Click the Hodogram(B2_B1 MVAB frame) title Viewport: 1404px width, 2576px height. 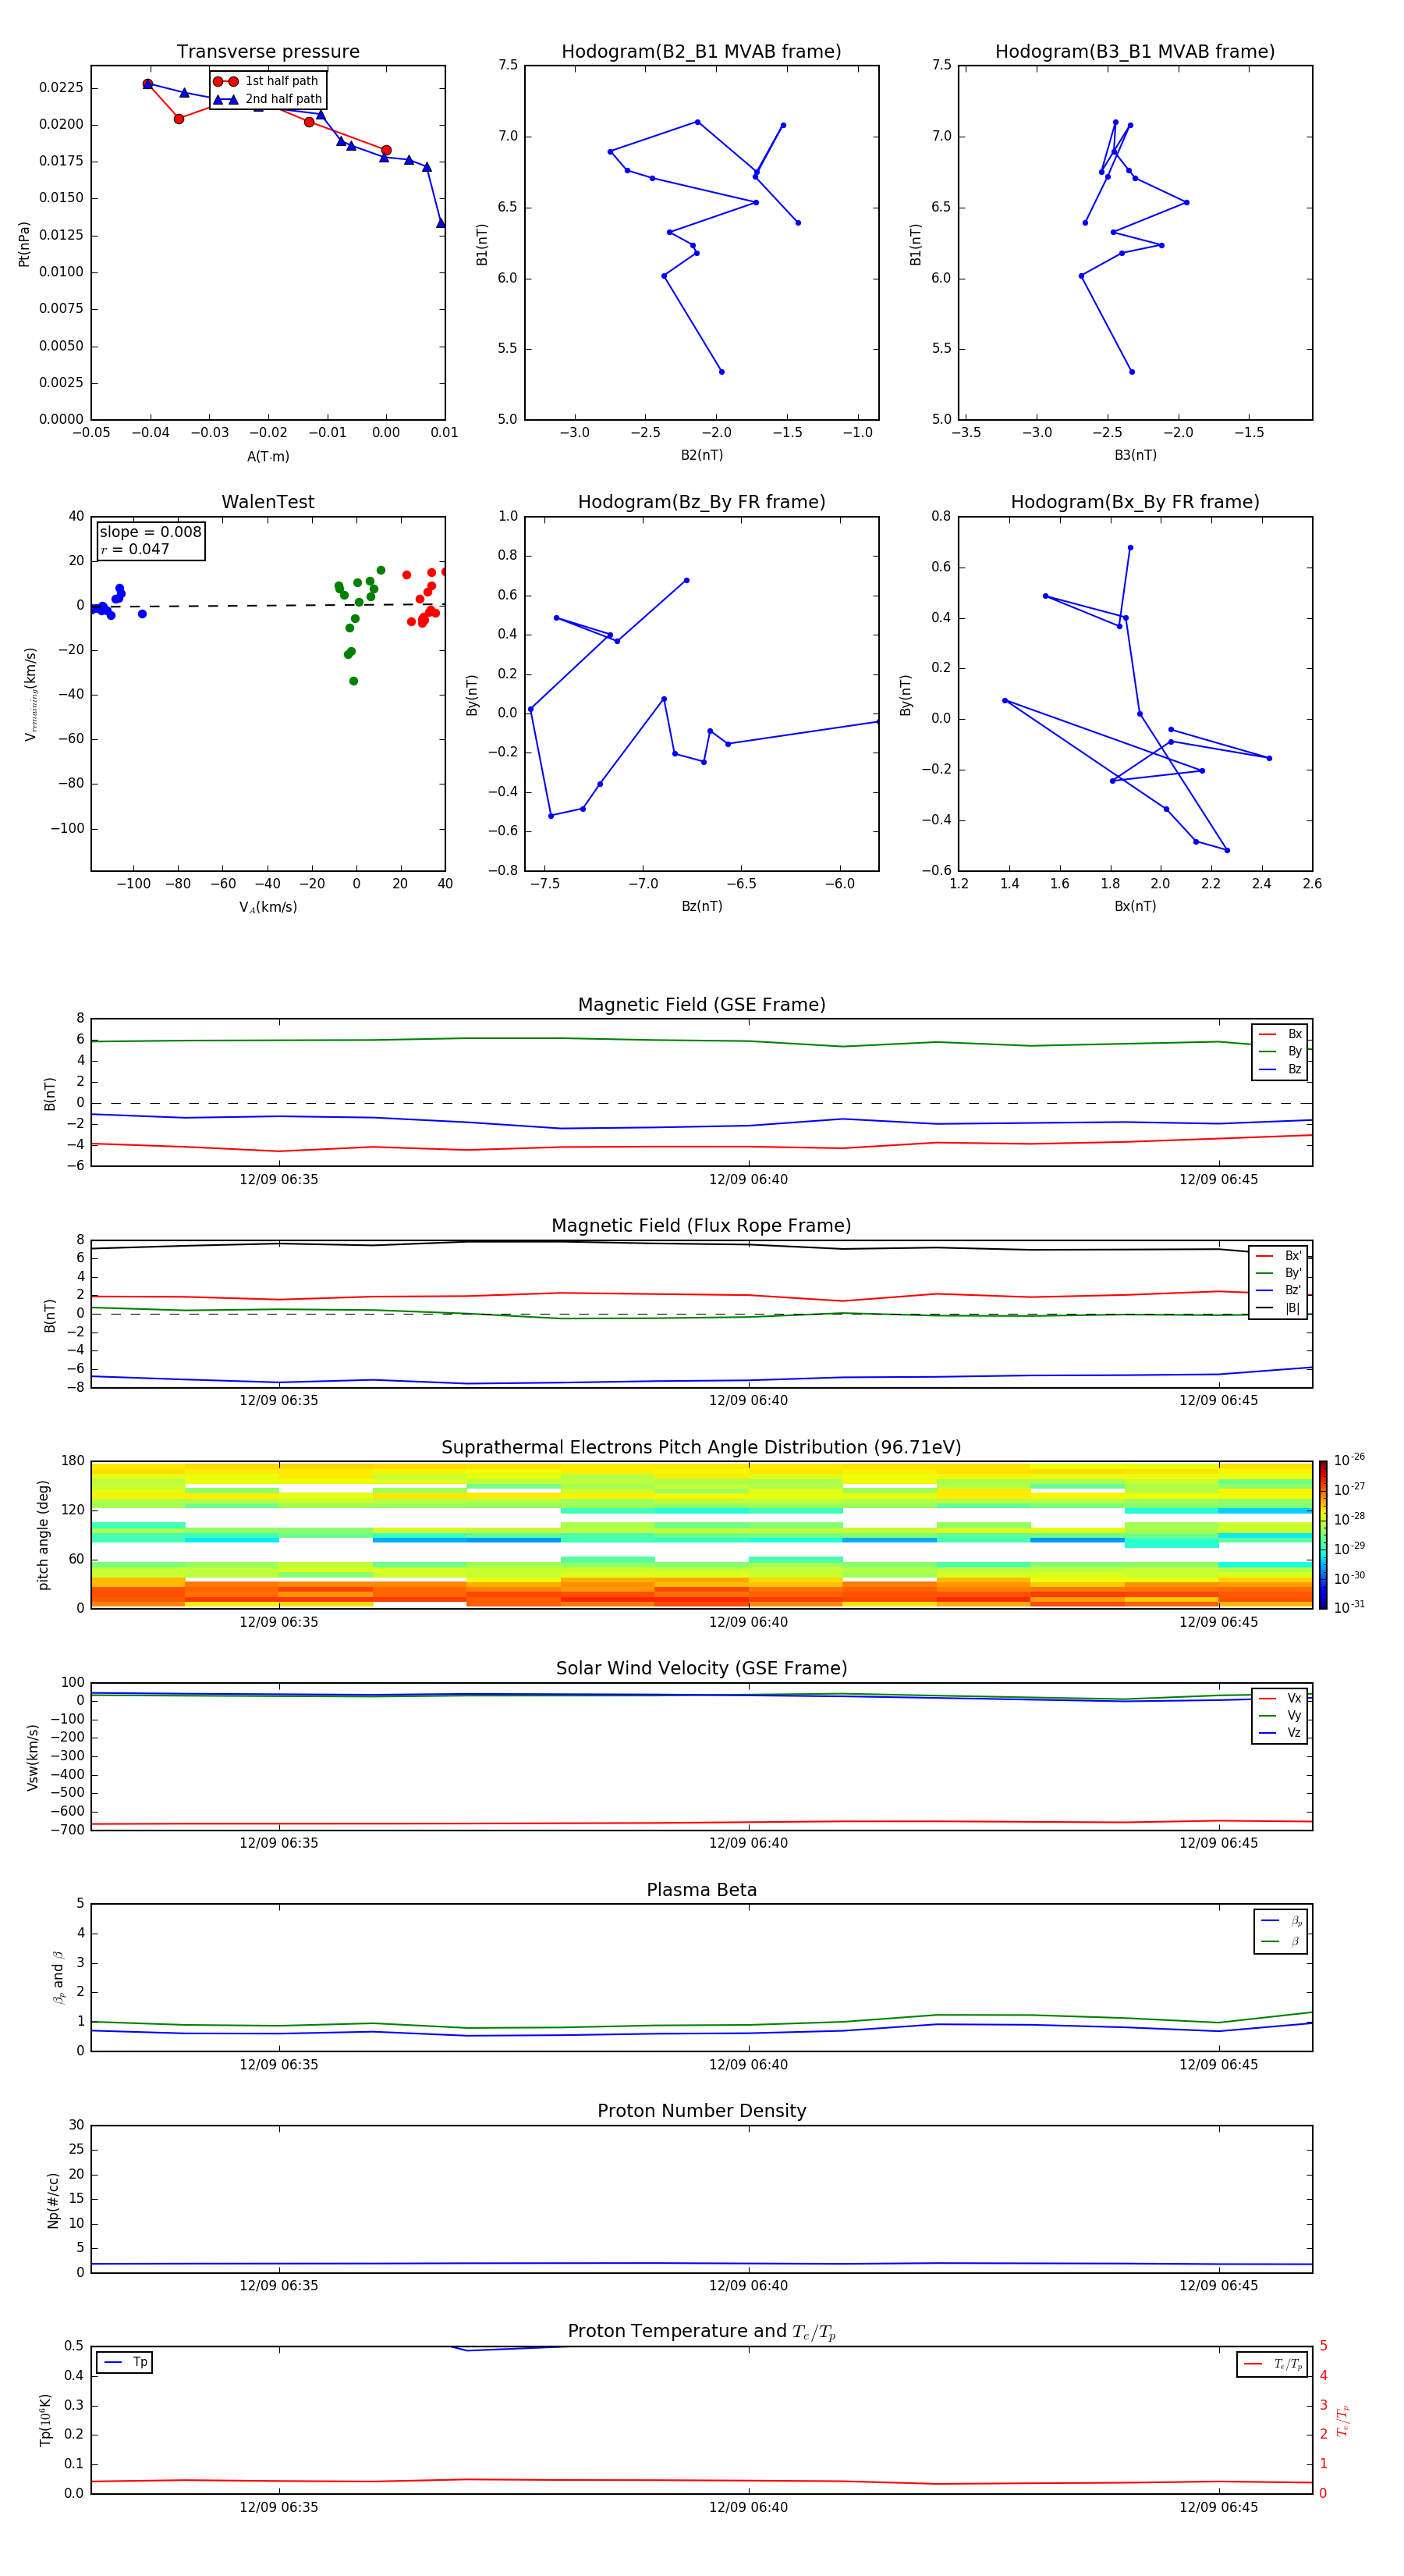tap(701, 52)
